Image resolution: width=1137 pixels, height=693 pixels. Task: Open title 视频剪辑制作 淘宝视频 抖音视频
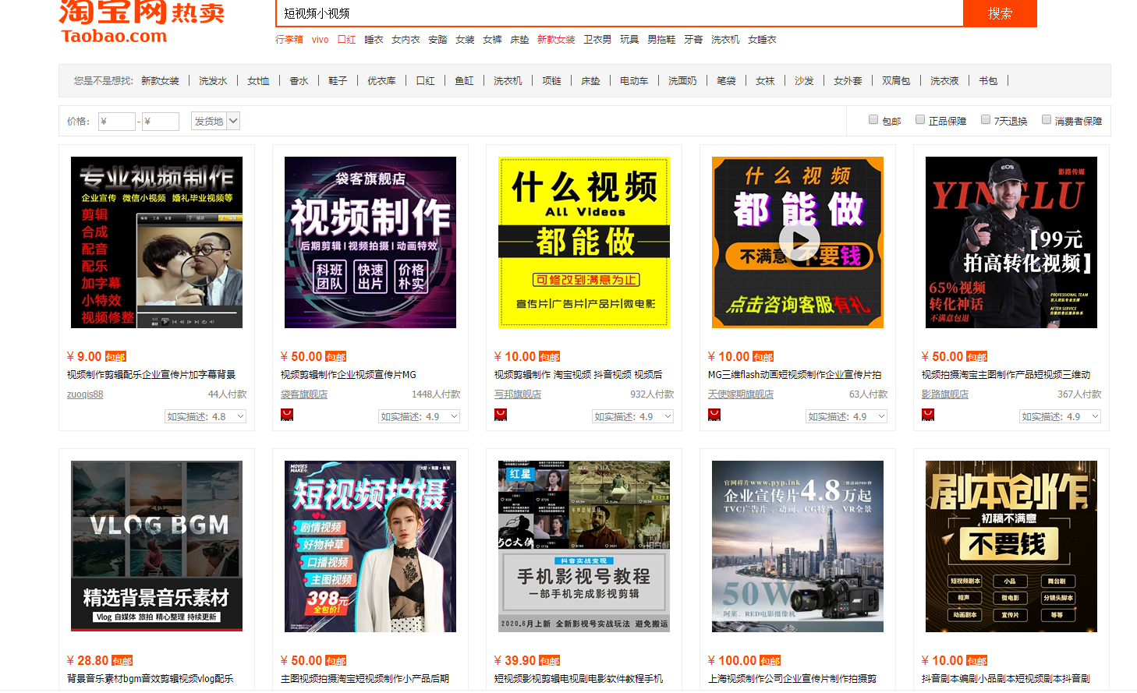(x=579, y=375)
